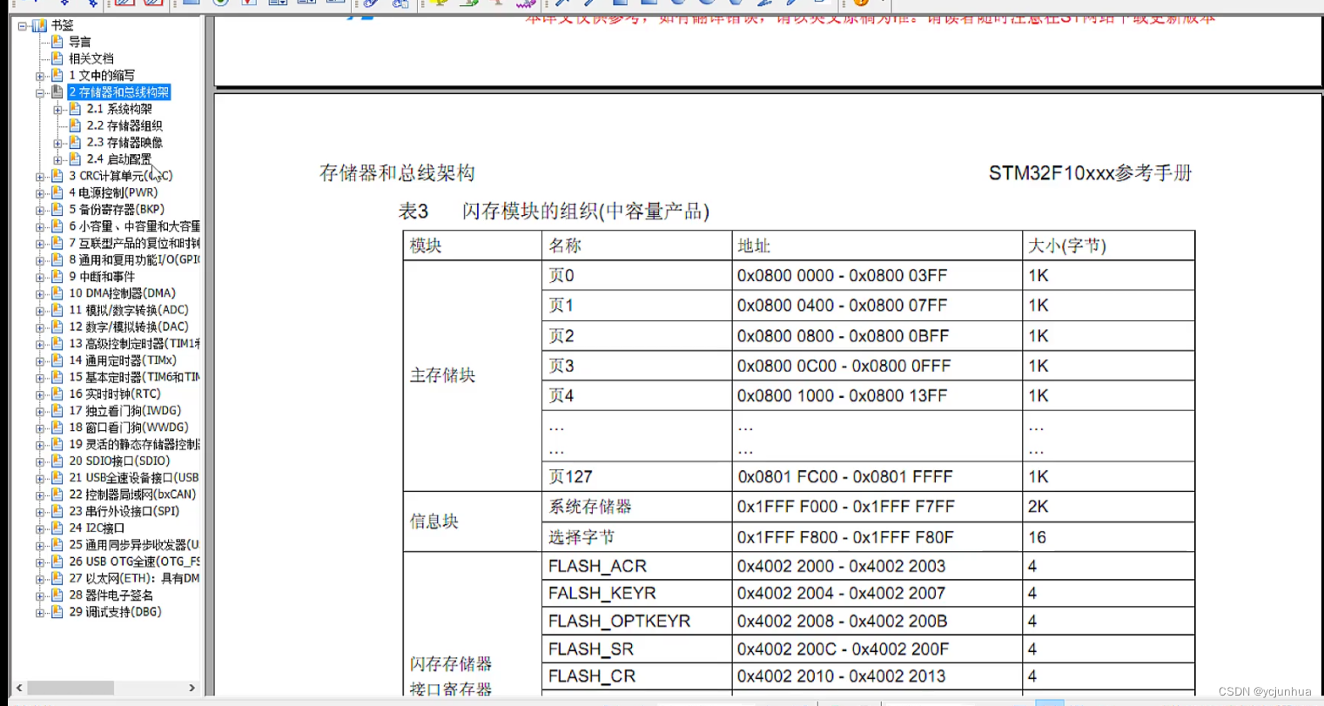Expand chapter 1 文中的缩写
Screen dimensions: 1324x706
[x=40, y=76]
